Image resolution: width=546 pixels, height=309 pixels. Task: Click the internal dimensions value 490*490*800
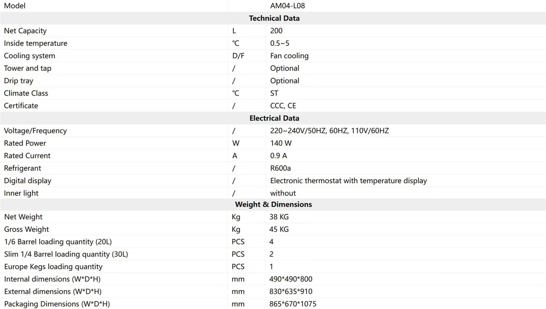point(290,279)
